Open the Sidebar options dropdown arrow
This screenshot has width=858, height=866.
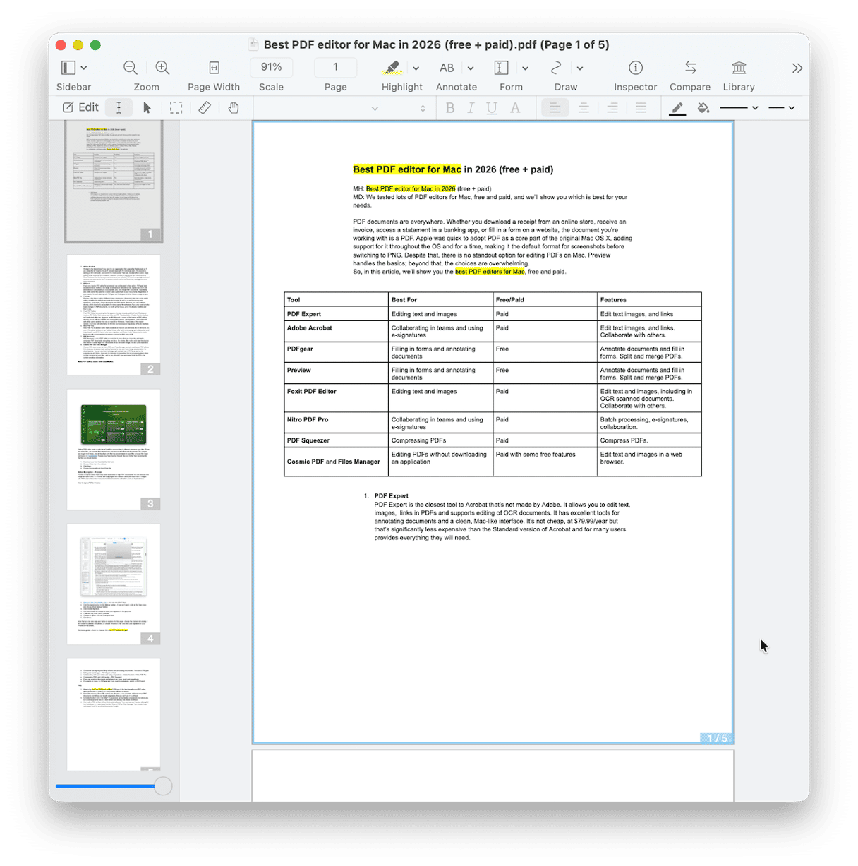pos(84,68)
